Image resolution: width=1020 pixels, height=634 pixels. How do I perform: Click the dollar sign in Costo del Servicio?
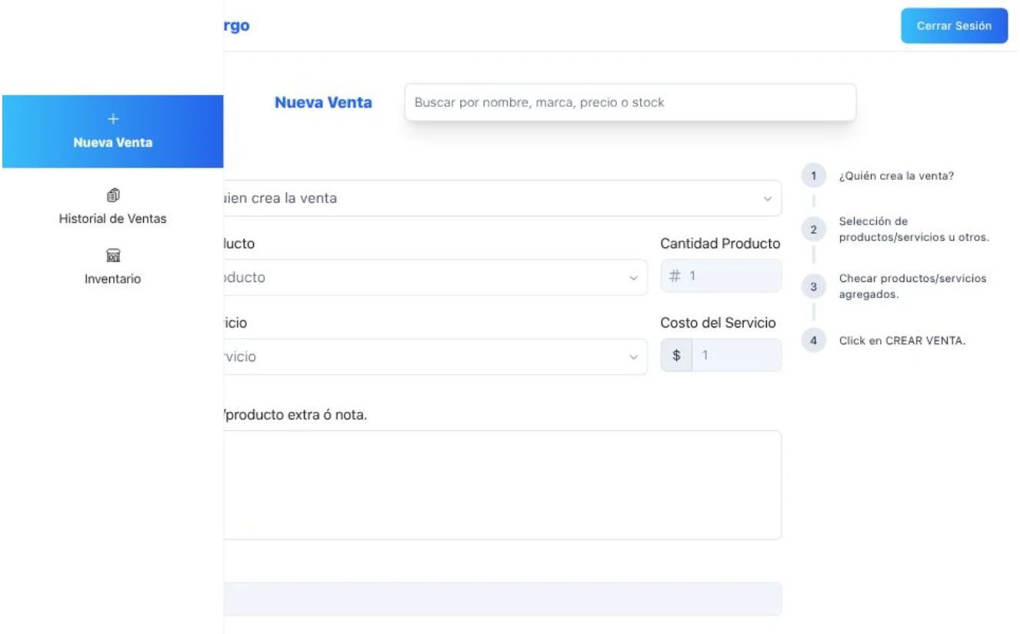click(677, 356)
